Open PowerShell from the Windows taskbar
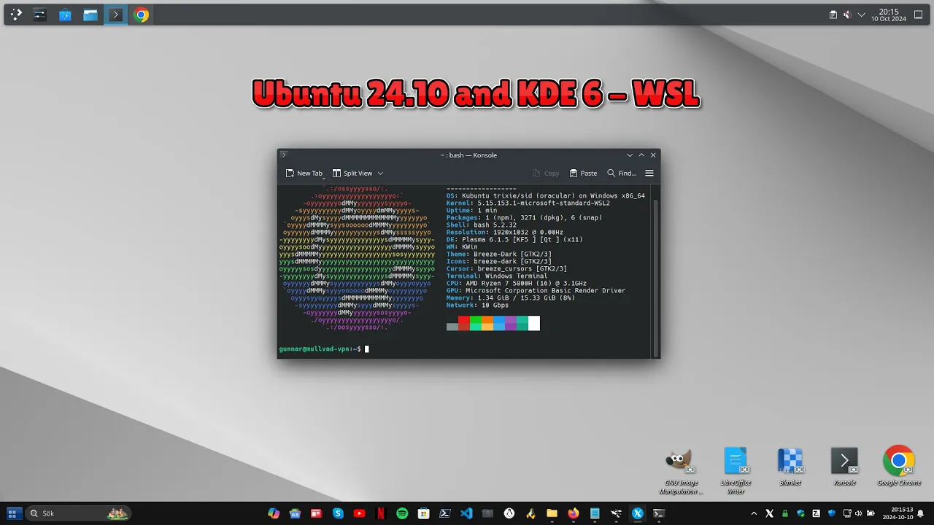The image size is (934, 525). 445,513
